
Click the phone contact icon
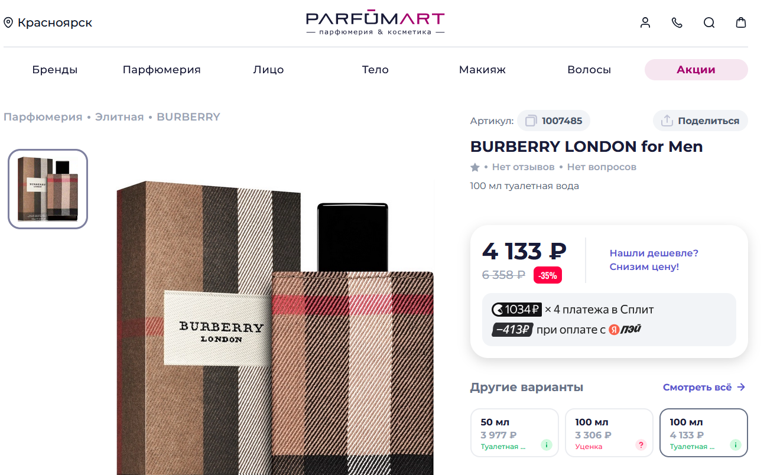point(677,22)
